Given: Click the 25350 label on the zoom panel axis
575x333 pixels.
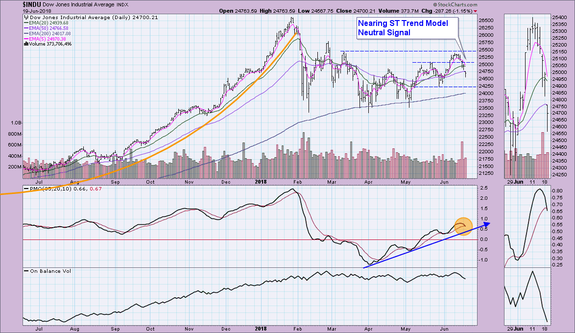Looking at the screenshot, I should [559, 24].
